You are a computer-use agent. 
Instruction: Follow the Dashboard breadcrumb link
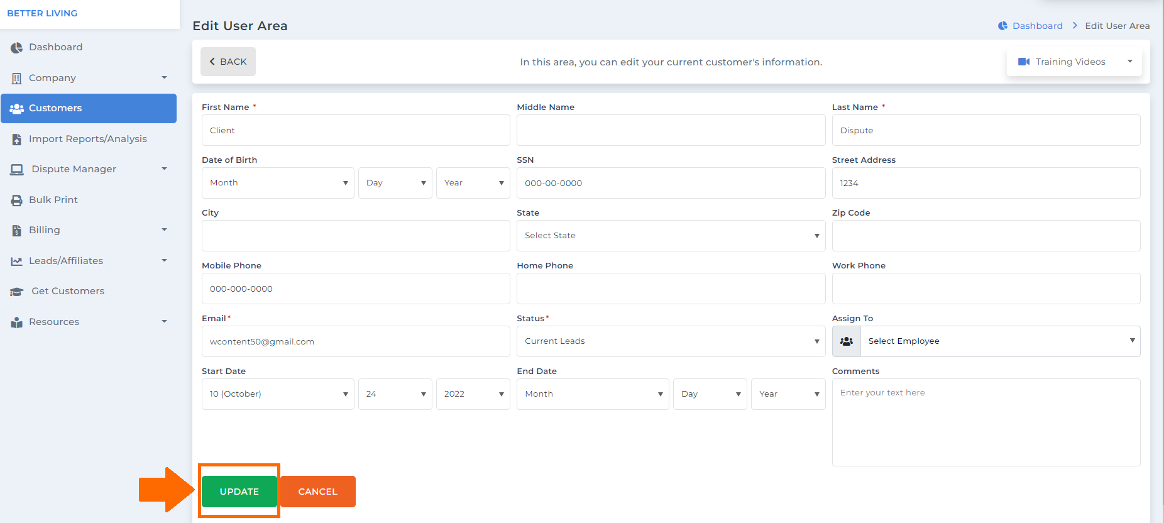coord(1037,26)
